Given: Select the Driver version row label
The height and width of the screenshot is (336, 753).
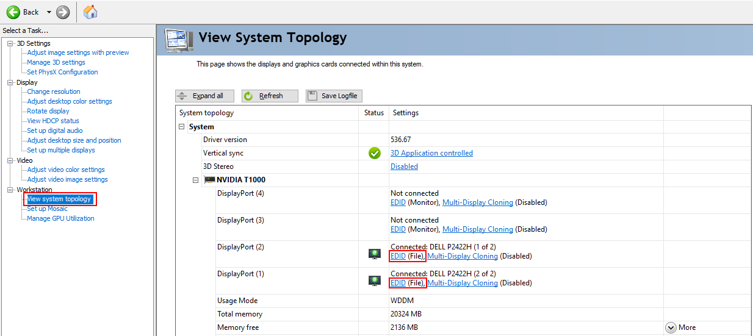Looking at the screenshot, I should [x=225, y=140].
